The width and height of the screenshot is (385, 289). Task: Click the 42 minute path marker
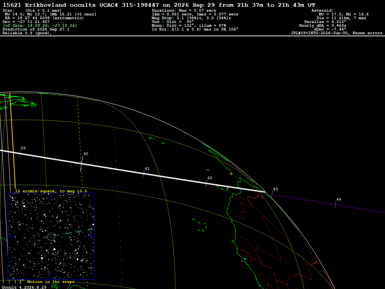(206, 183)
